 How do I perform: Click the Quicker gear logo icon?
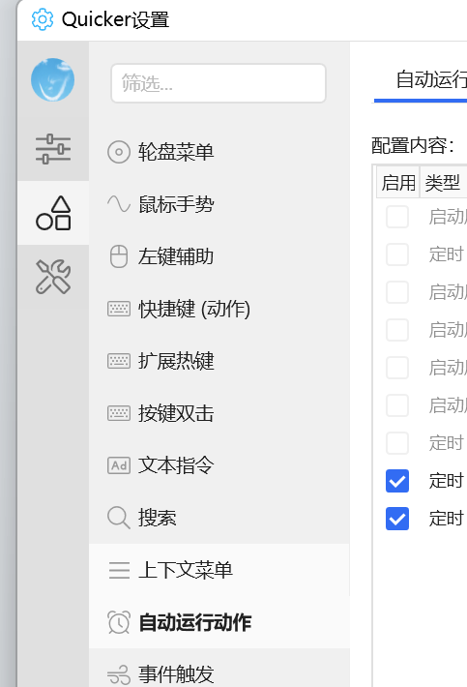[x=43, y=19]
